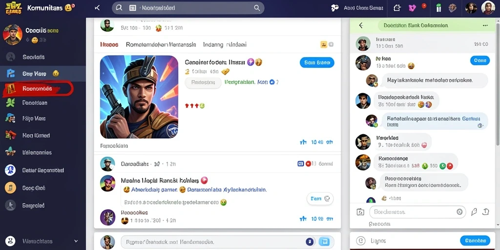Switch to the 'Romatemdeher Itlemanssin' tab
Screen dimensions: 500x250
pos(161,44)
